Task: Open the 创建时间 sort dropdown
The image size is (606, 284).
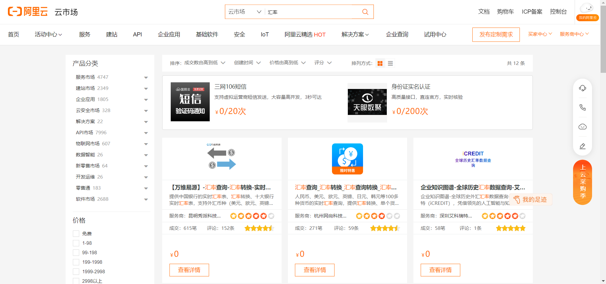Action: pos(247,63)
